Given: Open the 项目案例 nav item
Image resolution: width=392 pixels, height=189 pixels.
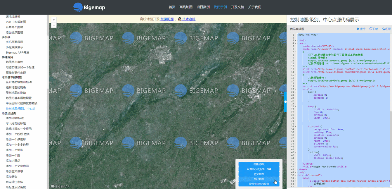Looking at the screenshot, I should pyautogui.click(x=203, y=7).
